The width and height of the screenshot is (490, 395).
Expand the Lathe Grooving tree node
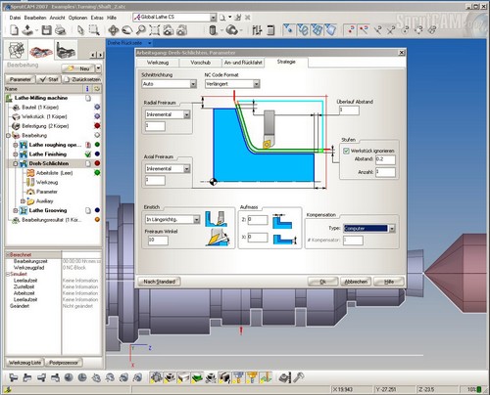tap(15, 210)
